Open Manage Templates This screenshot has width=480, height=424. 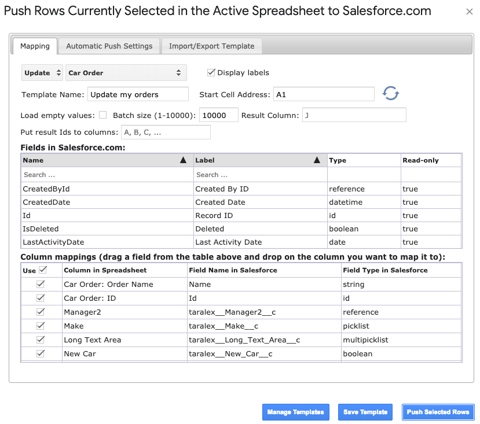point(296,412)
